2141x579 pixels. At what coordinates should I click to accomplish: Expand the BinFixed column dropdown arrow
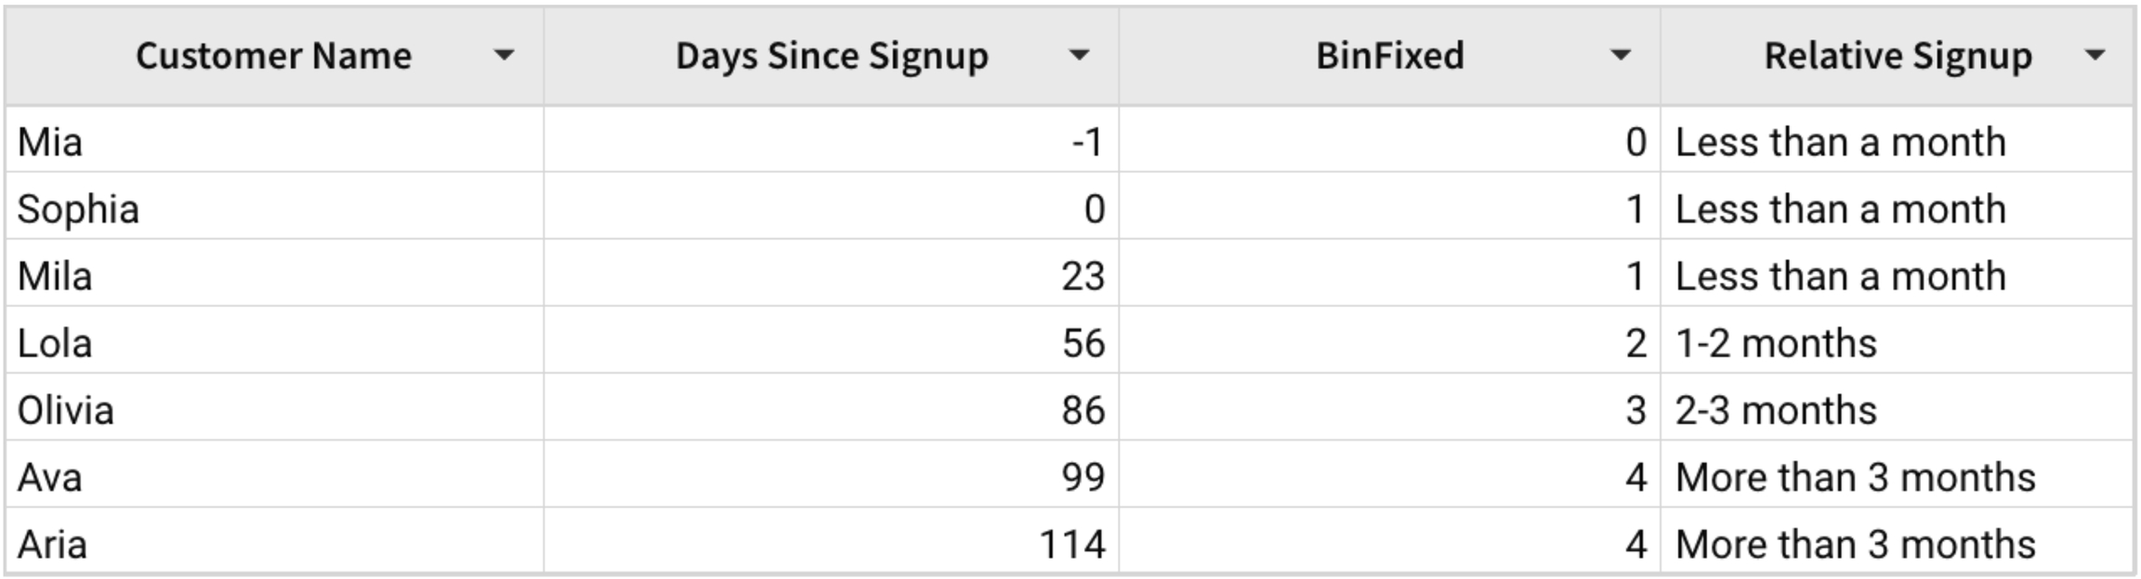point(1621,56)
